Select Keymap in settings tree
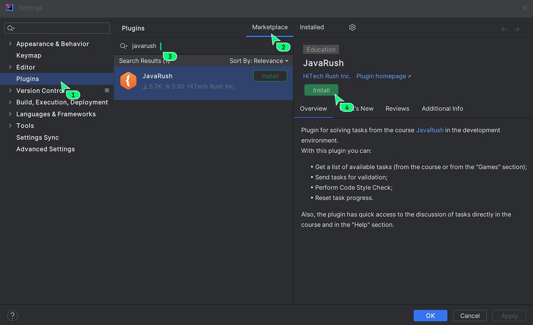Screen dimensions: 533x325 [x=29, y=56]
